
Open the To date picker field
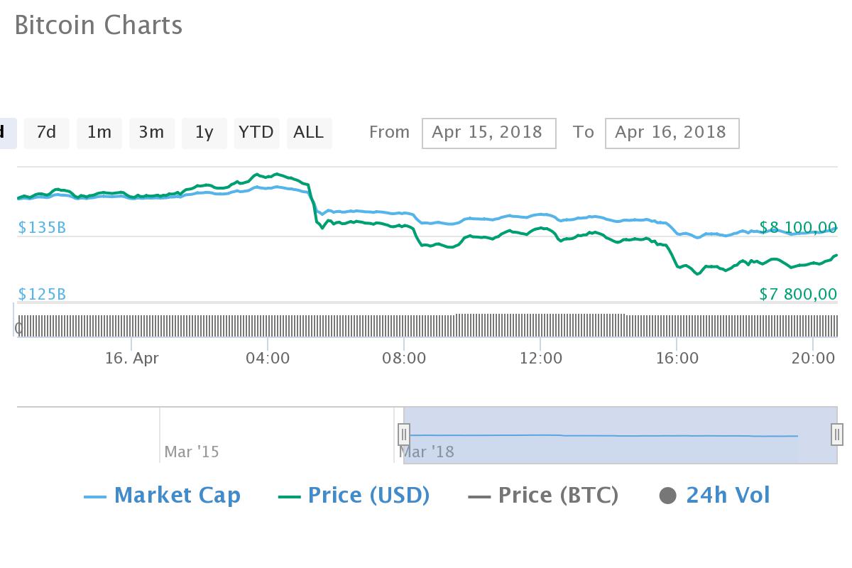click(x=672, y=133)
